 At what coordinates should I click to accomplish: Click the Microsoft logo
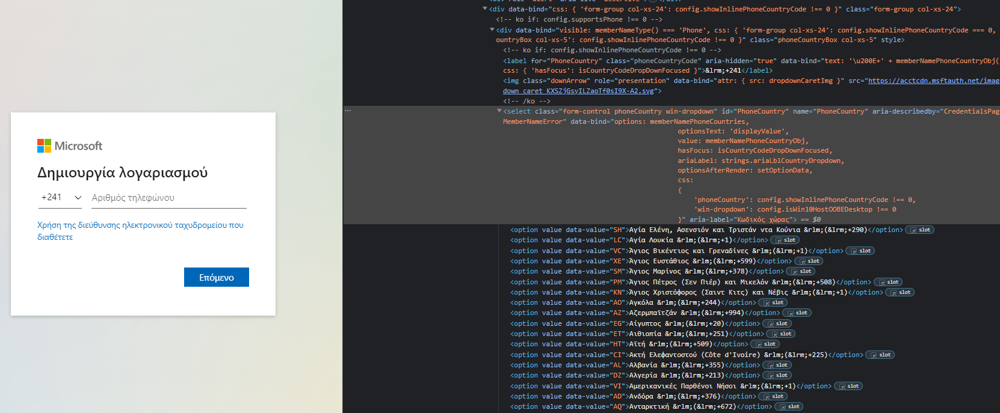[70, 146]
